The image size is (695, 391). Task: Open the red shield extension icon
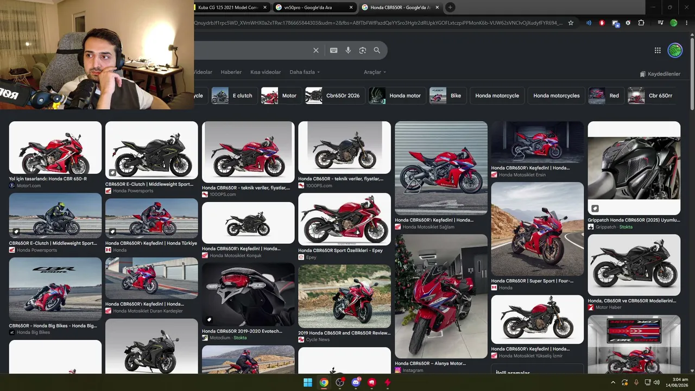[602, 23]
